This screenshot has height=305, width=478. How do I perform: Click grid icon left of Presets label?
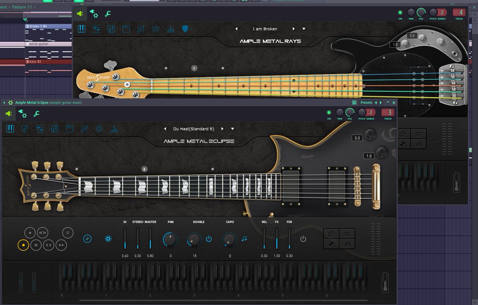tap(355, 103)
